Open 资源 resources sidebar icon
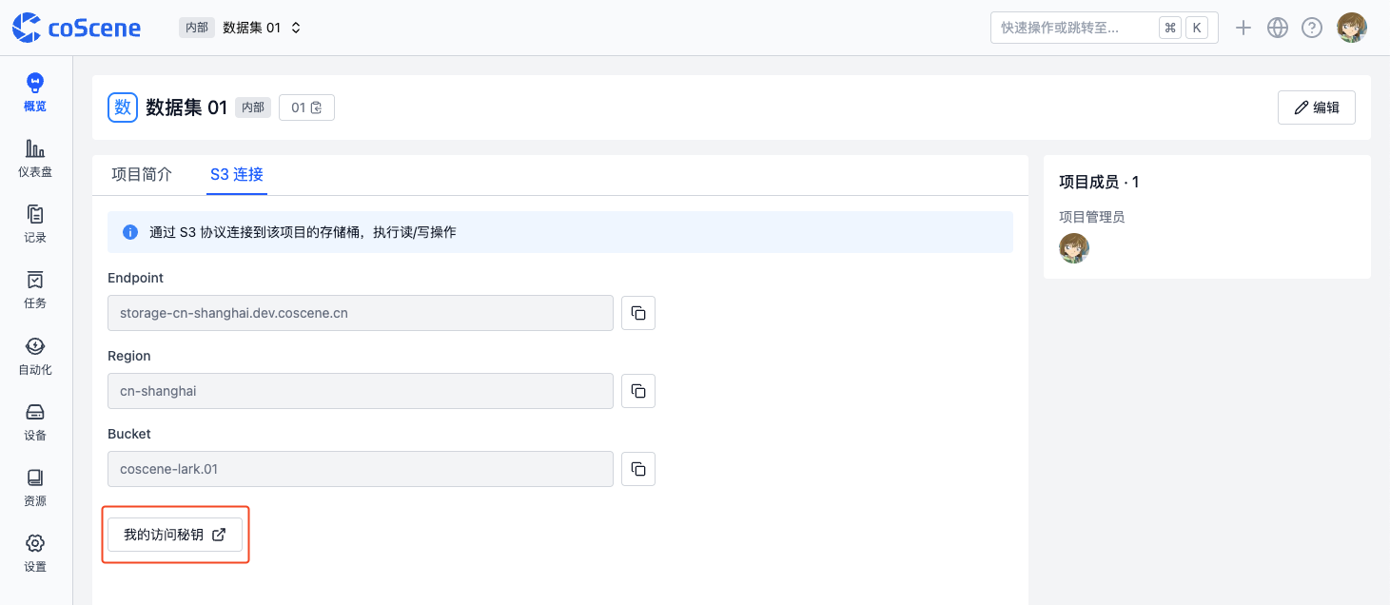This screenshot has width=1390, height=605. pos(35,486)
